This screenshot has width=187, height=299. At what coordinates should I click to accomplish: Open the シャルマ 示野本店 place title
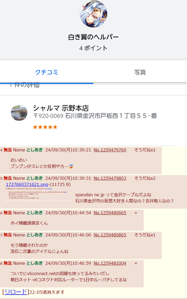pyautogui.click(x=61, y=108)
